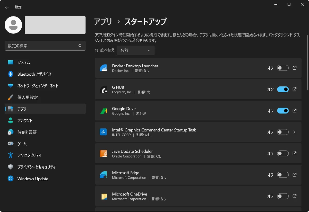Click the Intel Graphics Command Center icon
The height and width of the screenshot is (212, 309).
point(103,132)
